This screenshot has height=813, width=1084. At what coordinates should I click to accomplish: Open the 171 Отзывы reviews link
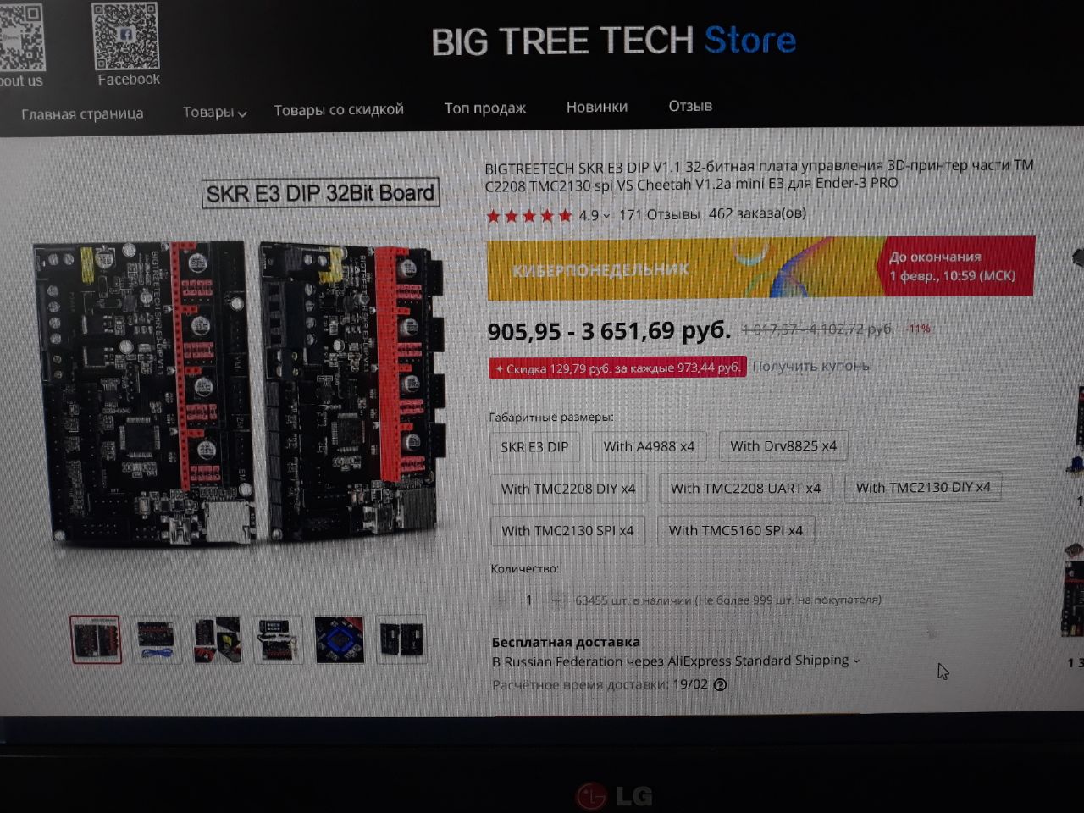point(659,214)
